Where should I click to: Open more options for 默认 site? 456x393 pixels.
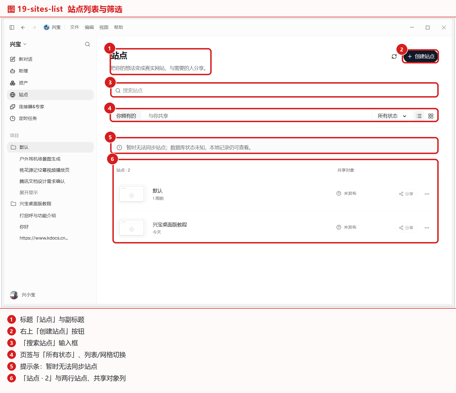pos(427,194)
